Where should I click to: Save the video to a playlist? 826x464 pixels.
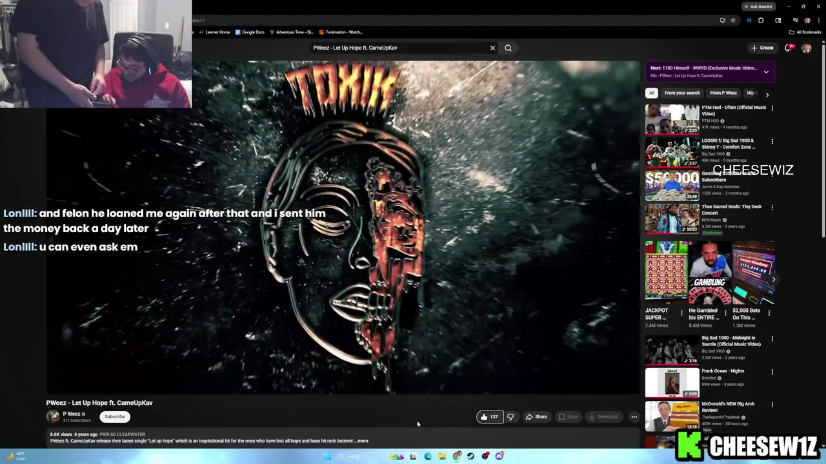click(x=568, y=417)
